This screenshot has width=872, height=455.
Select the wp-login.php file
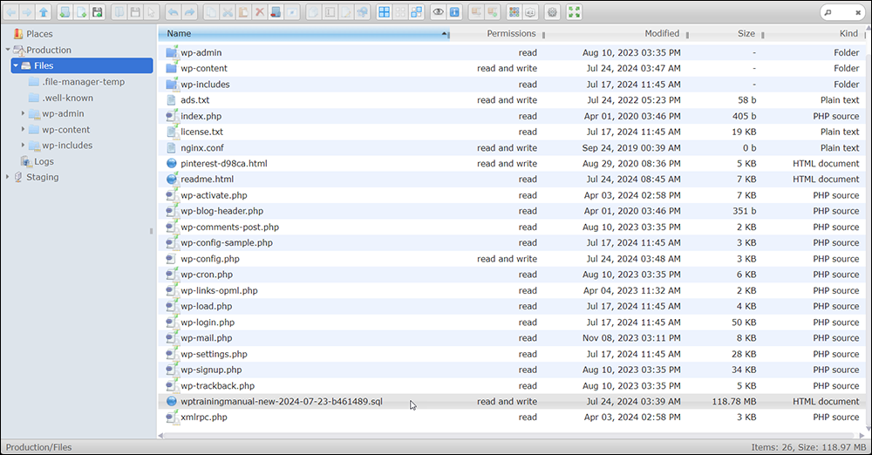[x=512, y=322]
